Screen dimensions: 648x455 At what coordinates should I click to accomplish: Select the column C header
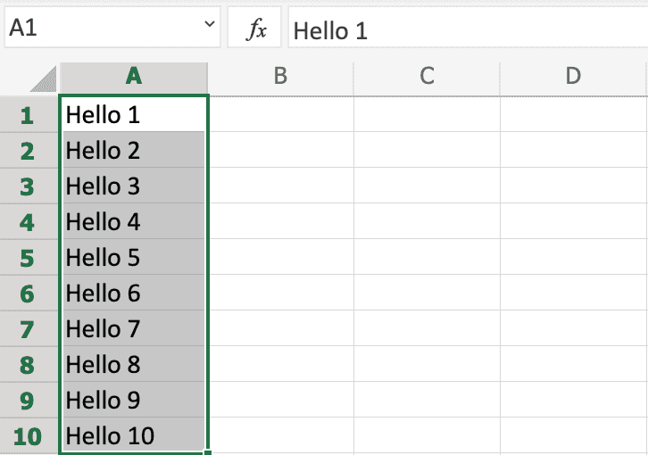tap(427, 77)
